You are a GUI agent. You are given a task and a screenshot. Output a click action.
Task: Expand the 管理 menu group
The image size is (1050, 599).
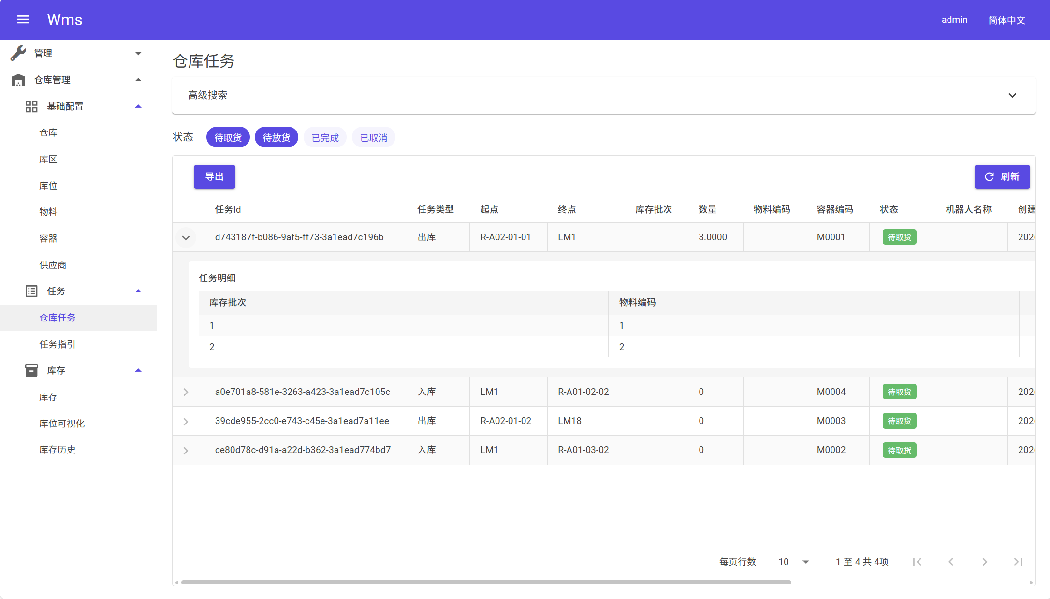click(x=138, y=53)
